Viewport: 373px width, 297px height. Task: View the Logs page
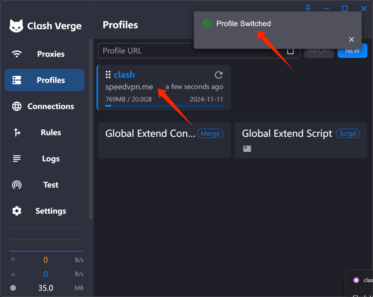point(44,159)
